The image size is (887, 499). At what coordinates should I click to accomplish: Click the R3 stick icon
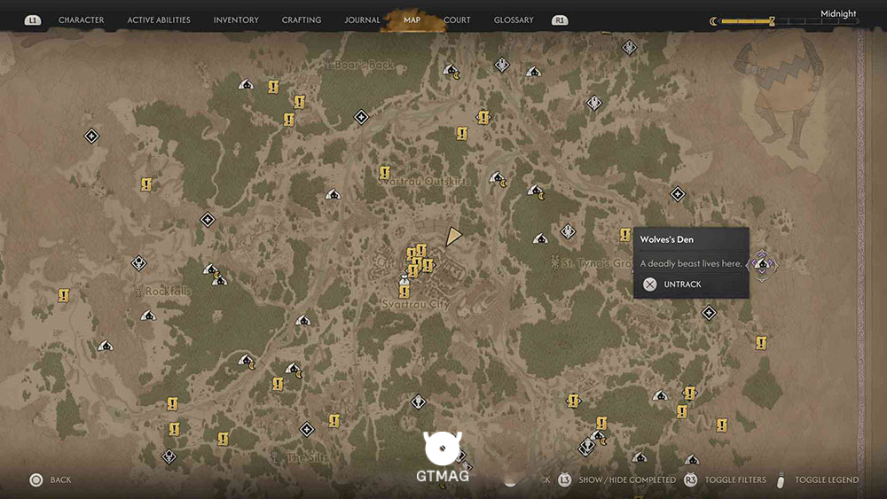pyautogui.click(x=691, y=480)
